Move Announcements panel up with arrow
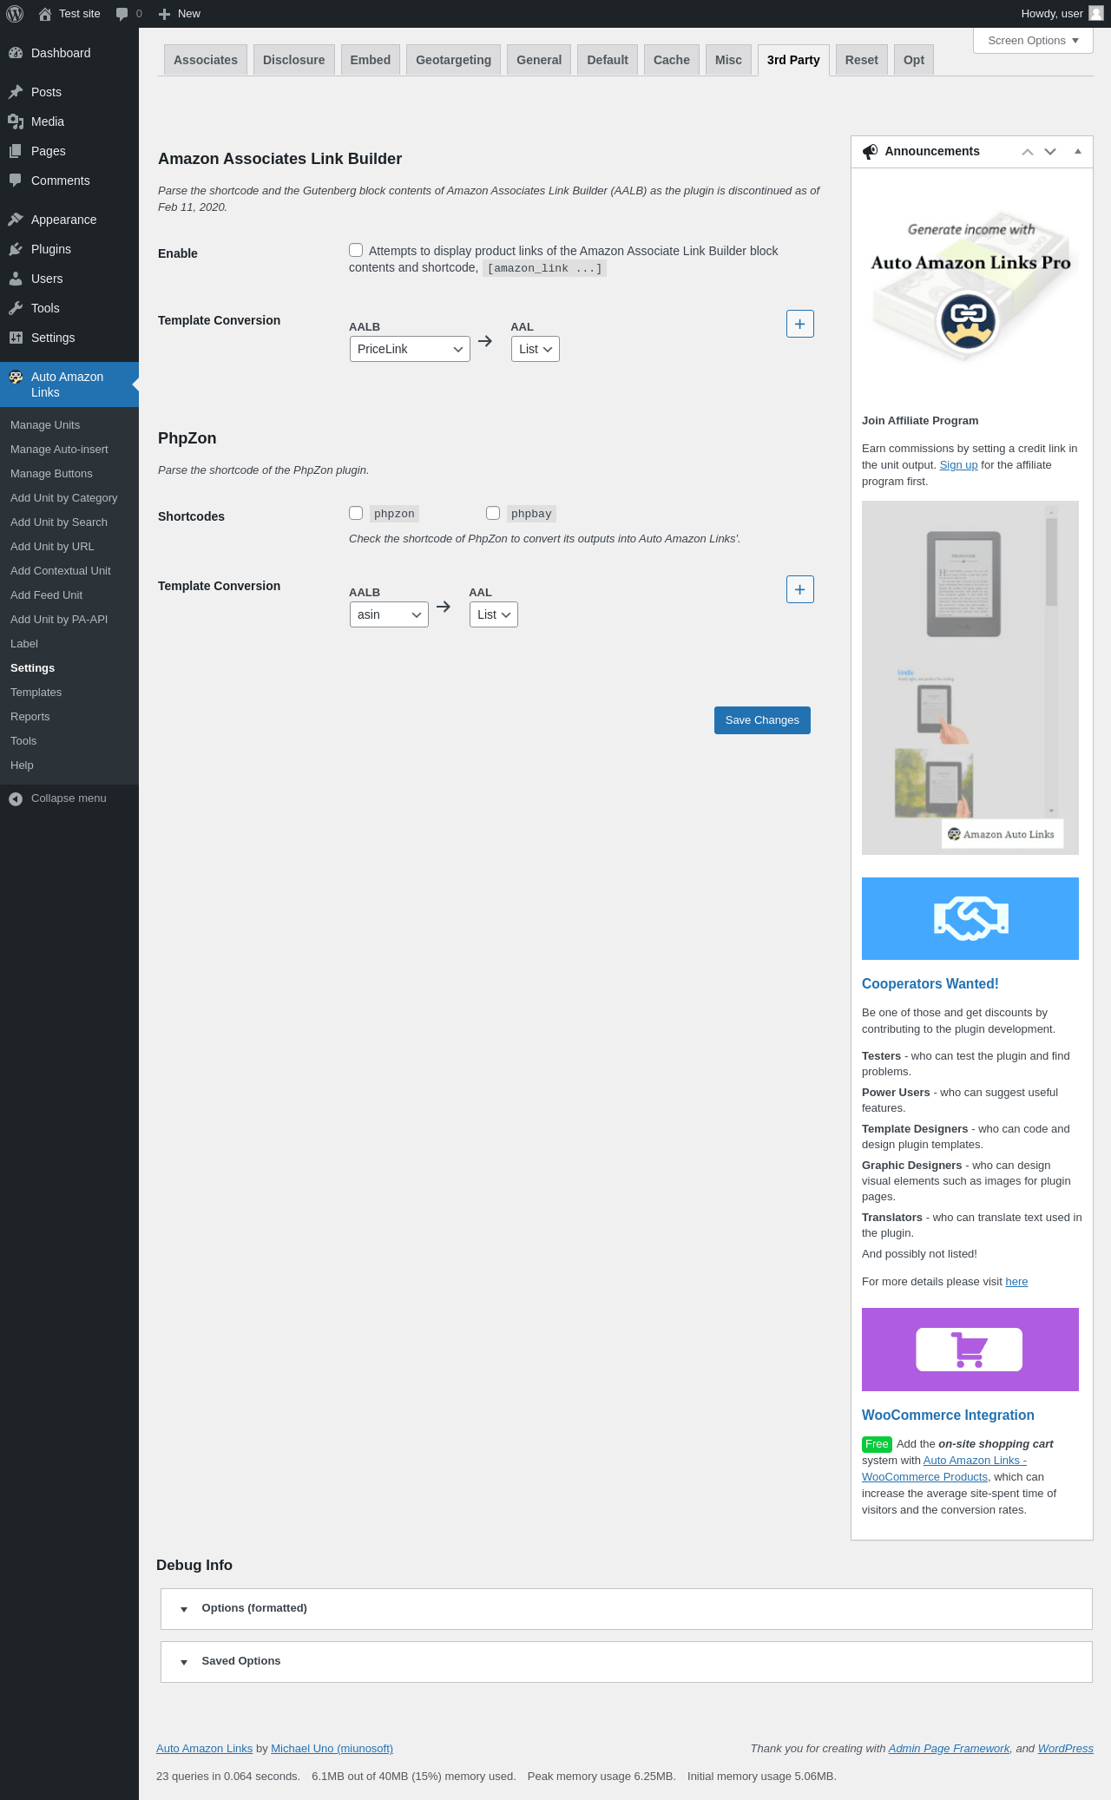 pyautogui.click(x=1028, y=152)
